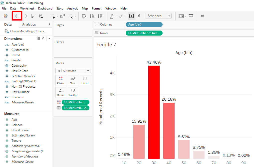Toggle Show Mark Labels in the toolbar
This screenshot has width=254, height=167.
click(x=132, y=16)
